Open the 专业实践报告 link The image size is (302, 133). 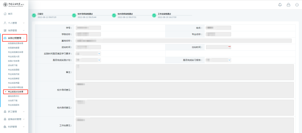pos(13,105)
